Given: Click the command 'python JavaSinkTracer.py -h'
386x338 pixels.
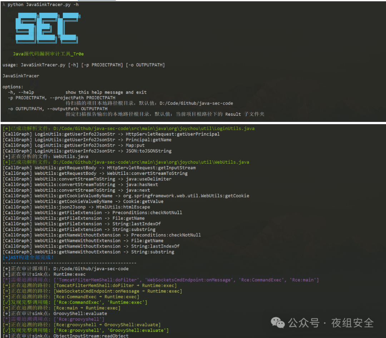Looking at the screenshot, I should 43,4.
